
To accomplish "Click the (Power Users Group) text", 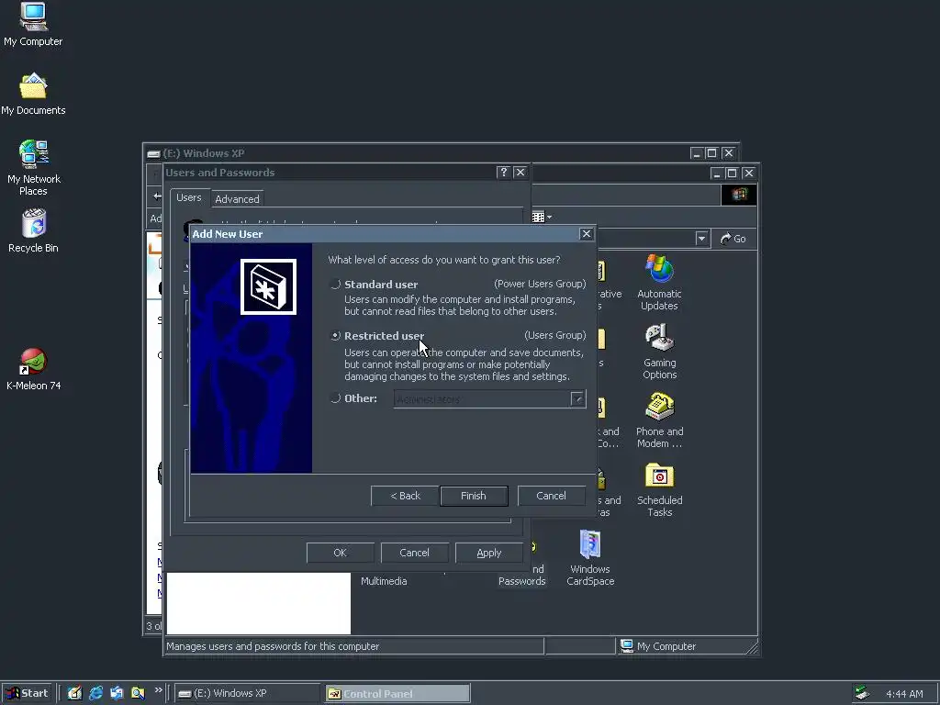I will [x=540, y=284].
